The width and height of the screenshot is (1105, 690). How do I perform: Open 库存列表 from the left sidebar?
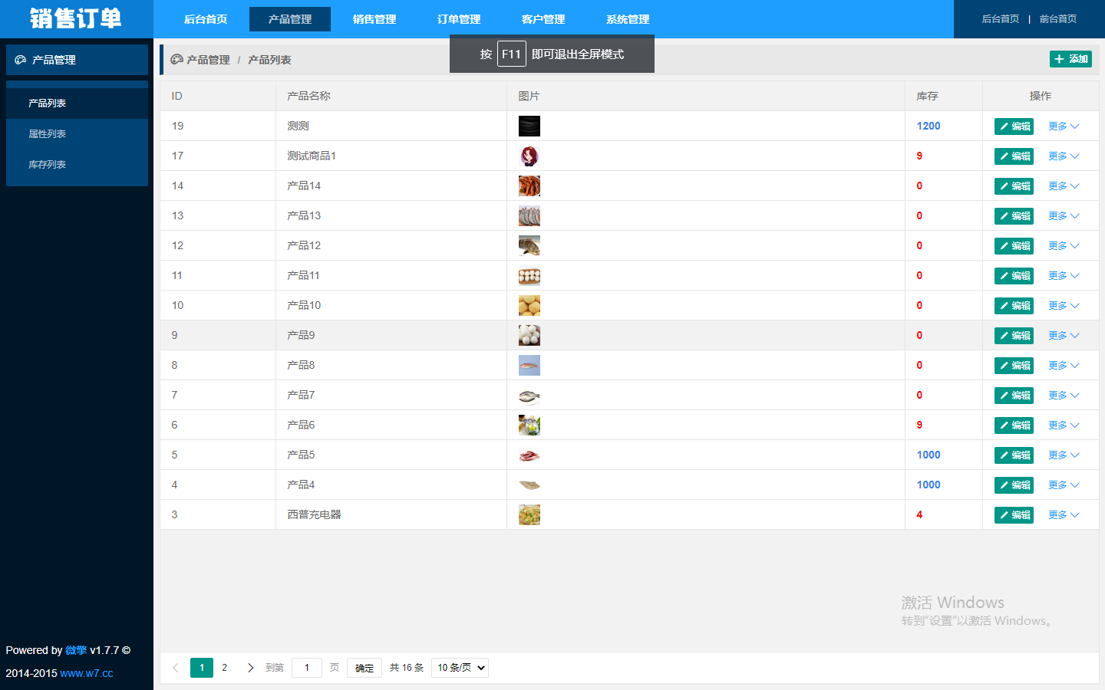pyautogui.click(x=48, y=165)
